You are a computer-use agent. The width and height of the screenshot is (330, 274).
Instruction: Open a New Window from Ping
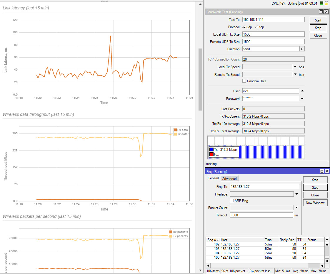coord(315,203)
